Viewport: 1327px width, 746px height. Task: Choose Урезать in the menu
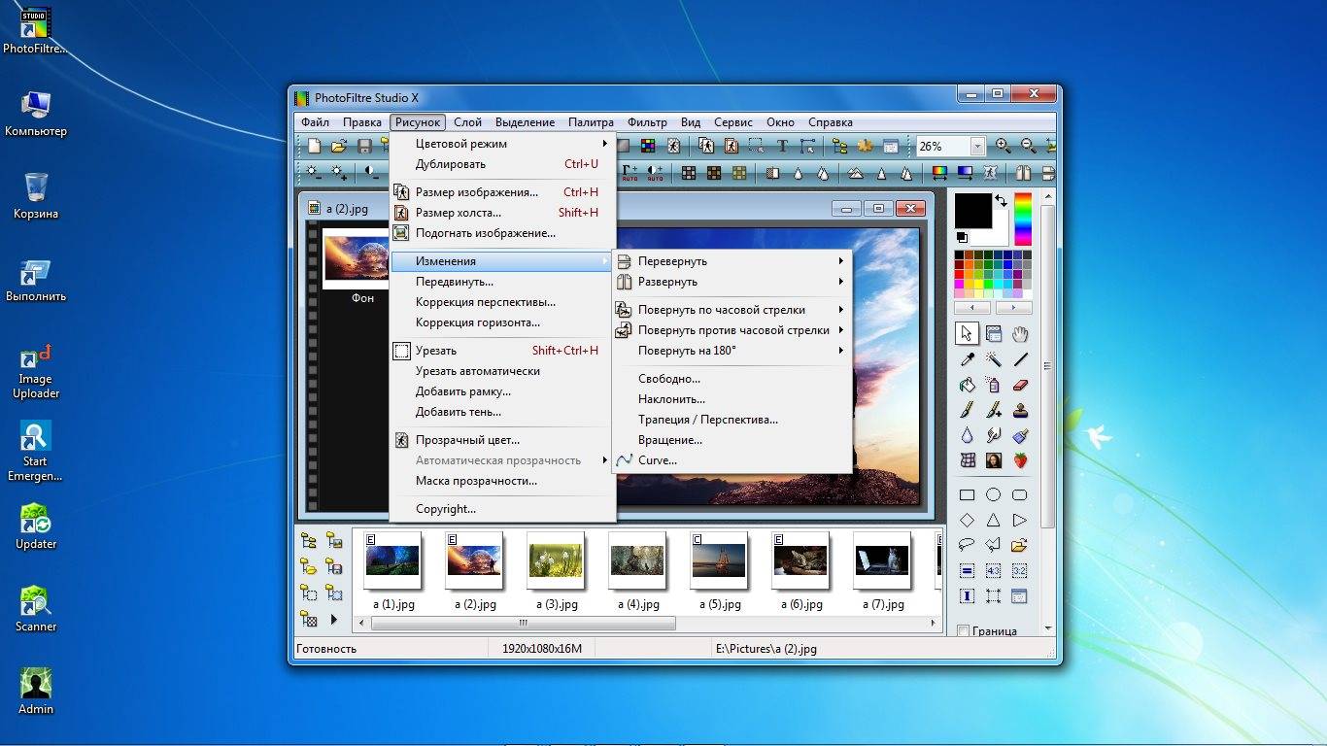pyautogui.click(x=502, y=351)
